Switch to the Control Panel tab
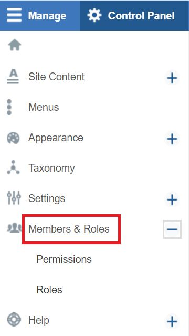This screenshot has width=189, height=336. [x=134, y=15]
